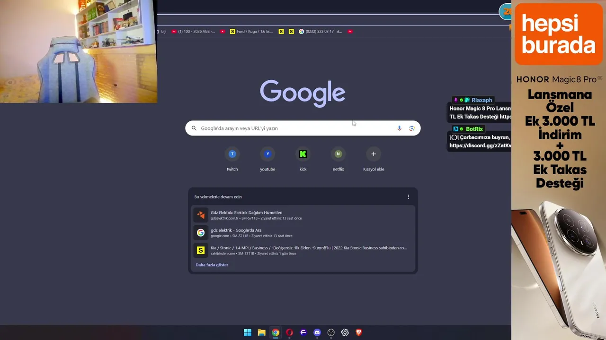Open the twitch shortcut tile

232,159
